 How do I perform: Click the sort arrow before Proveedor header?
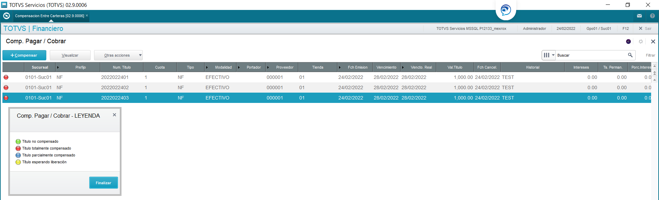pyautogui.click(x=268, y=67)
